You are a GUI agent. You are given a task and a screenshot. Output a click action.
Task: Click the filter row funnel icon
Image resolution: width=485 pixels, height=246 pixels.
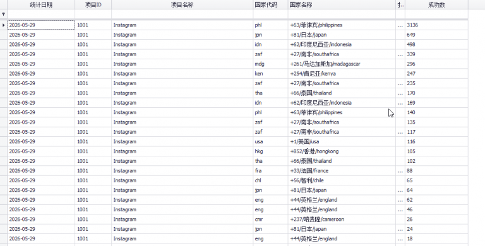[x=3, y=15]
